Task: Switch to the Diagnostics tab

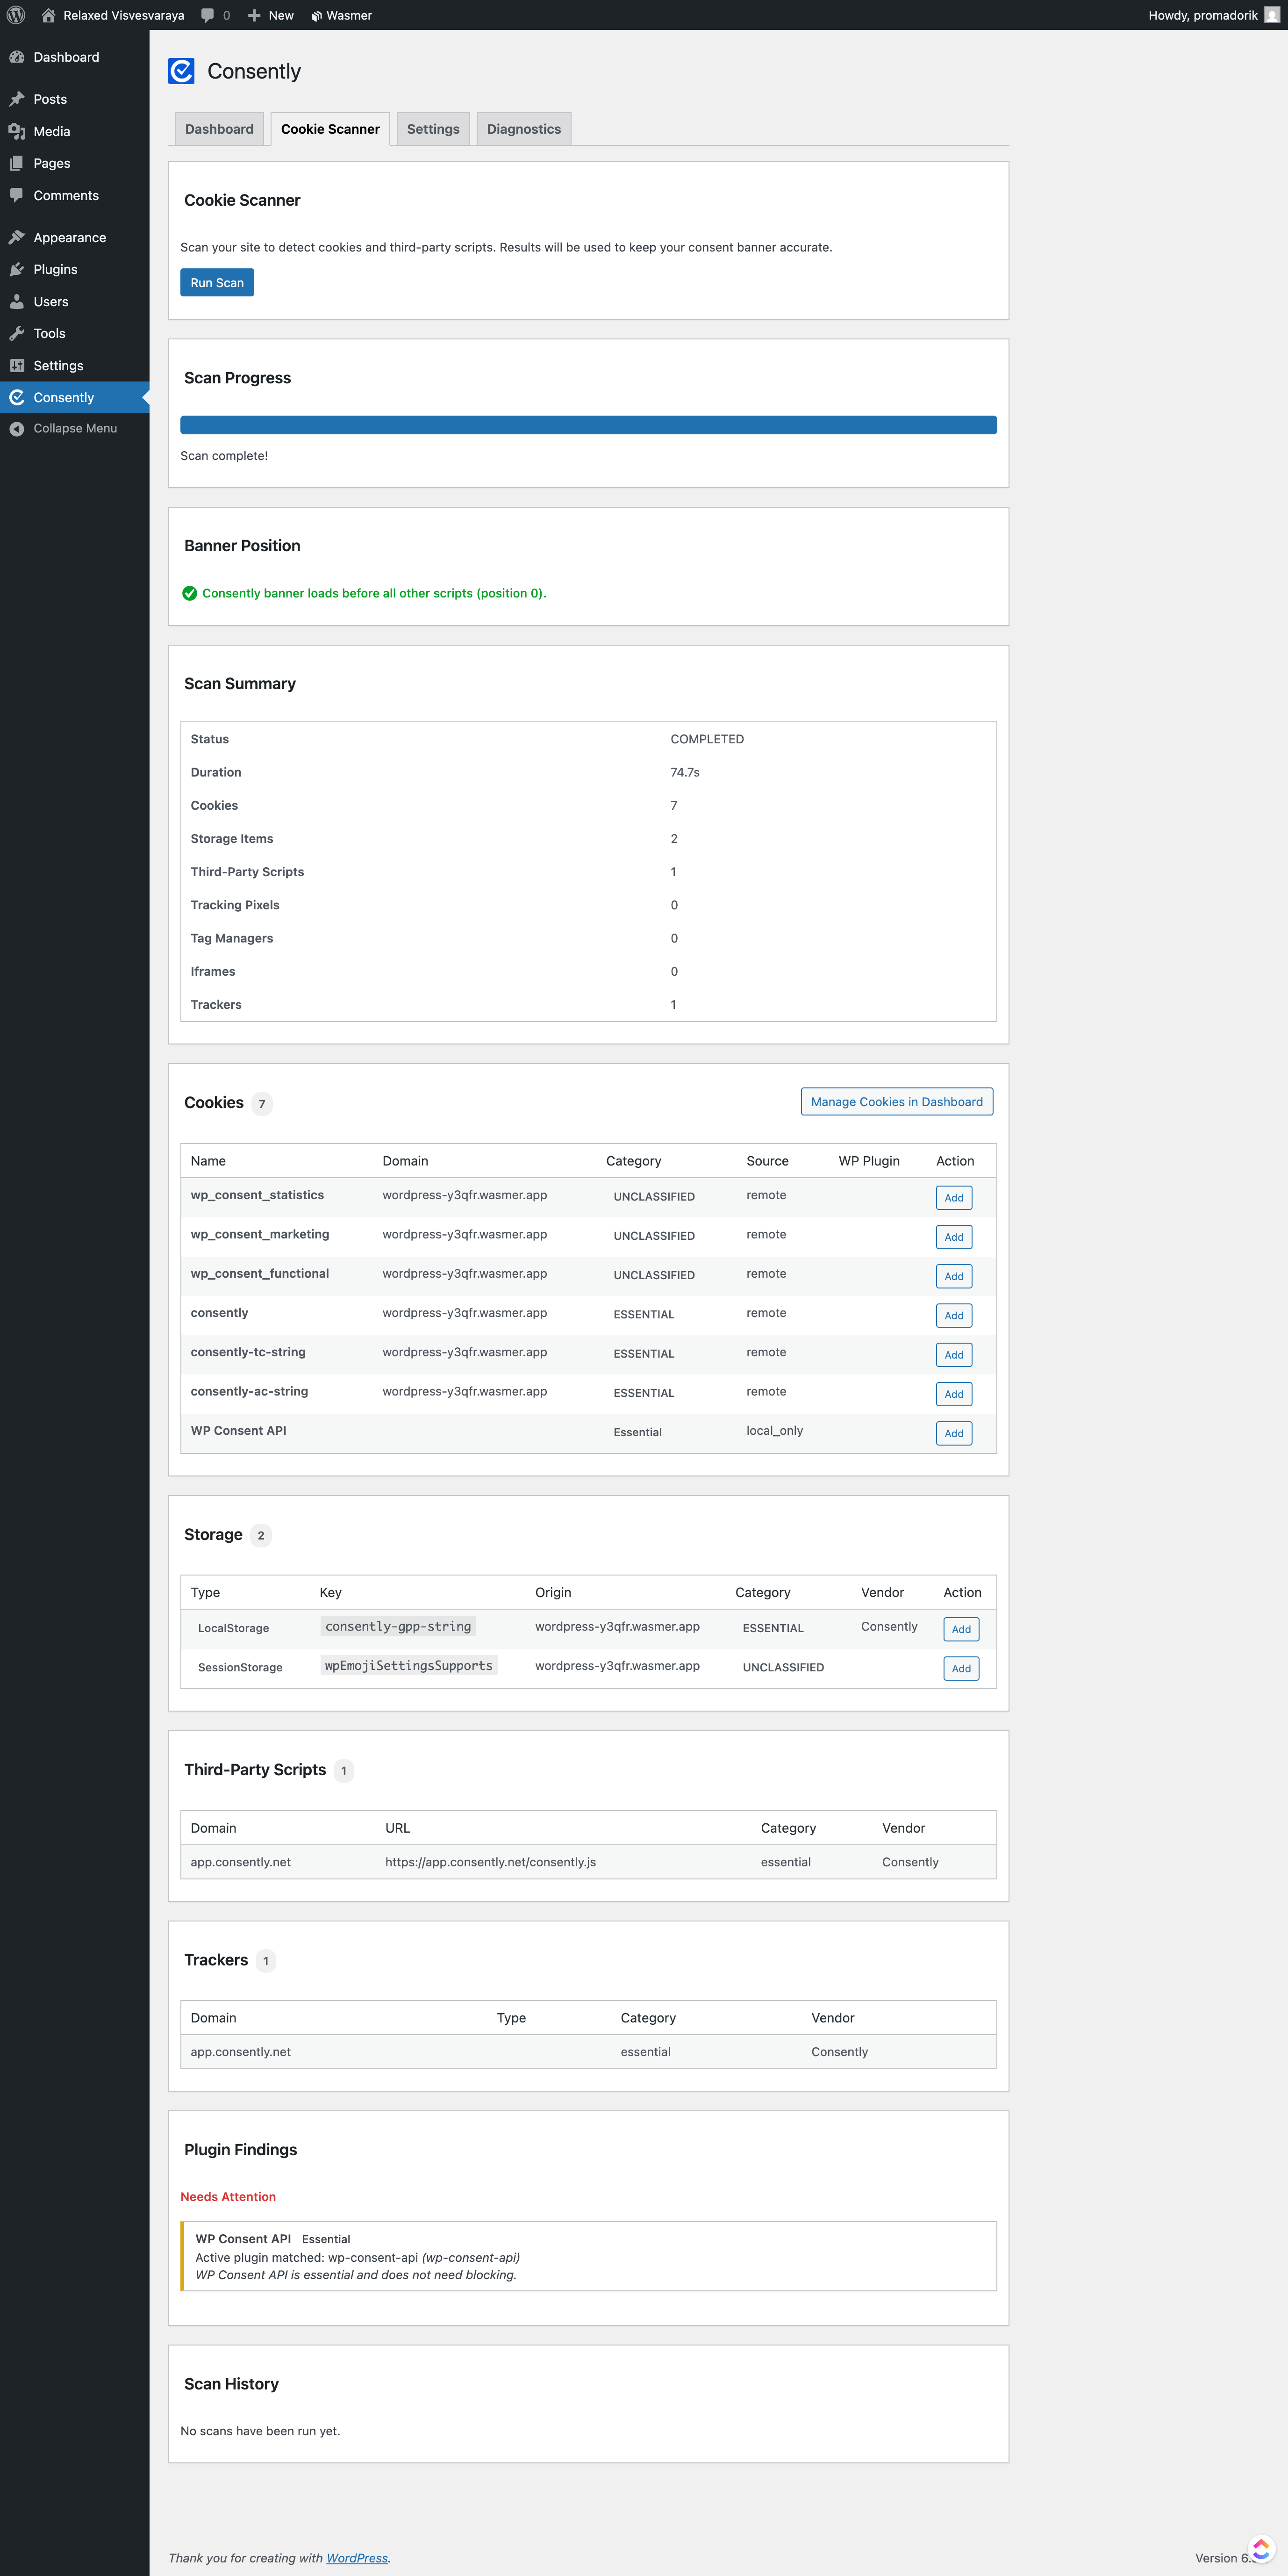Action: click(523, 129)
